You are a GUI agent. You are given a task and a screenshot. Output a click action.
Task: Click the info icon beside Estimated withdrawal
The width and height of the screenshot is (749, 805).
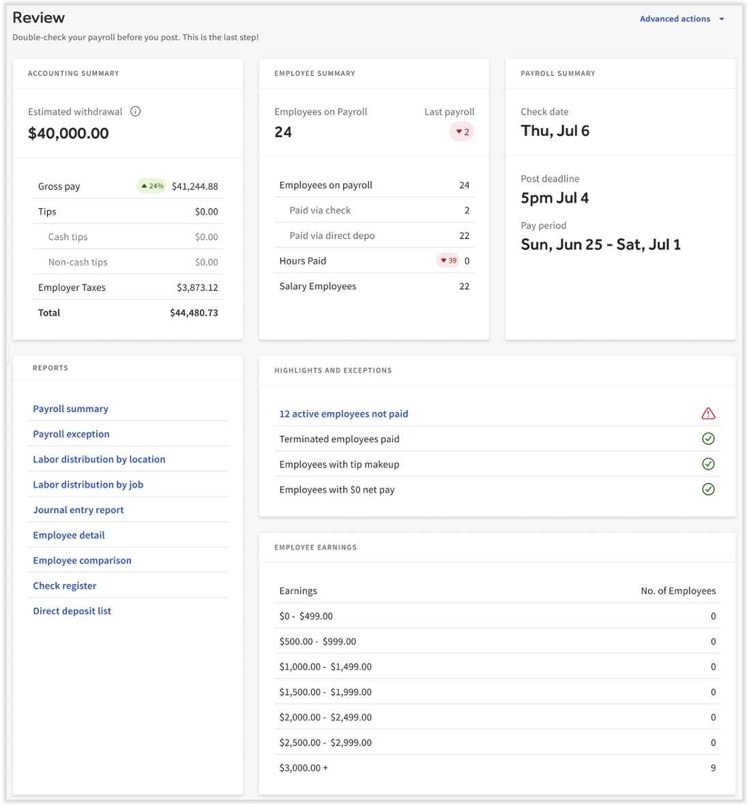pos(135,111)
